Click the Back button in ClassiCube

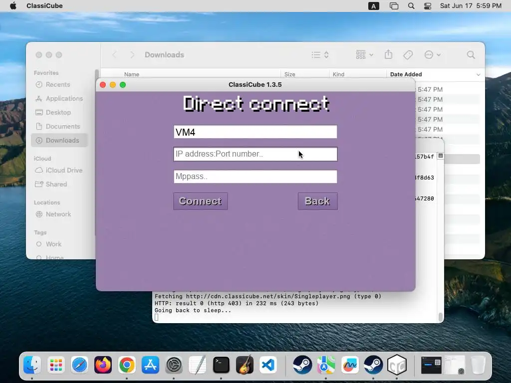tap(317, 201)
